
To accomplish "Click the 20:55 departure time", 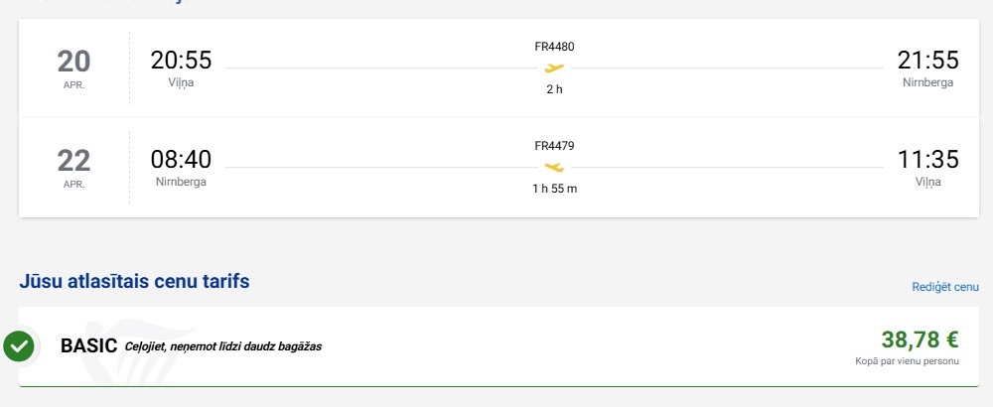I will (181, 61).
